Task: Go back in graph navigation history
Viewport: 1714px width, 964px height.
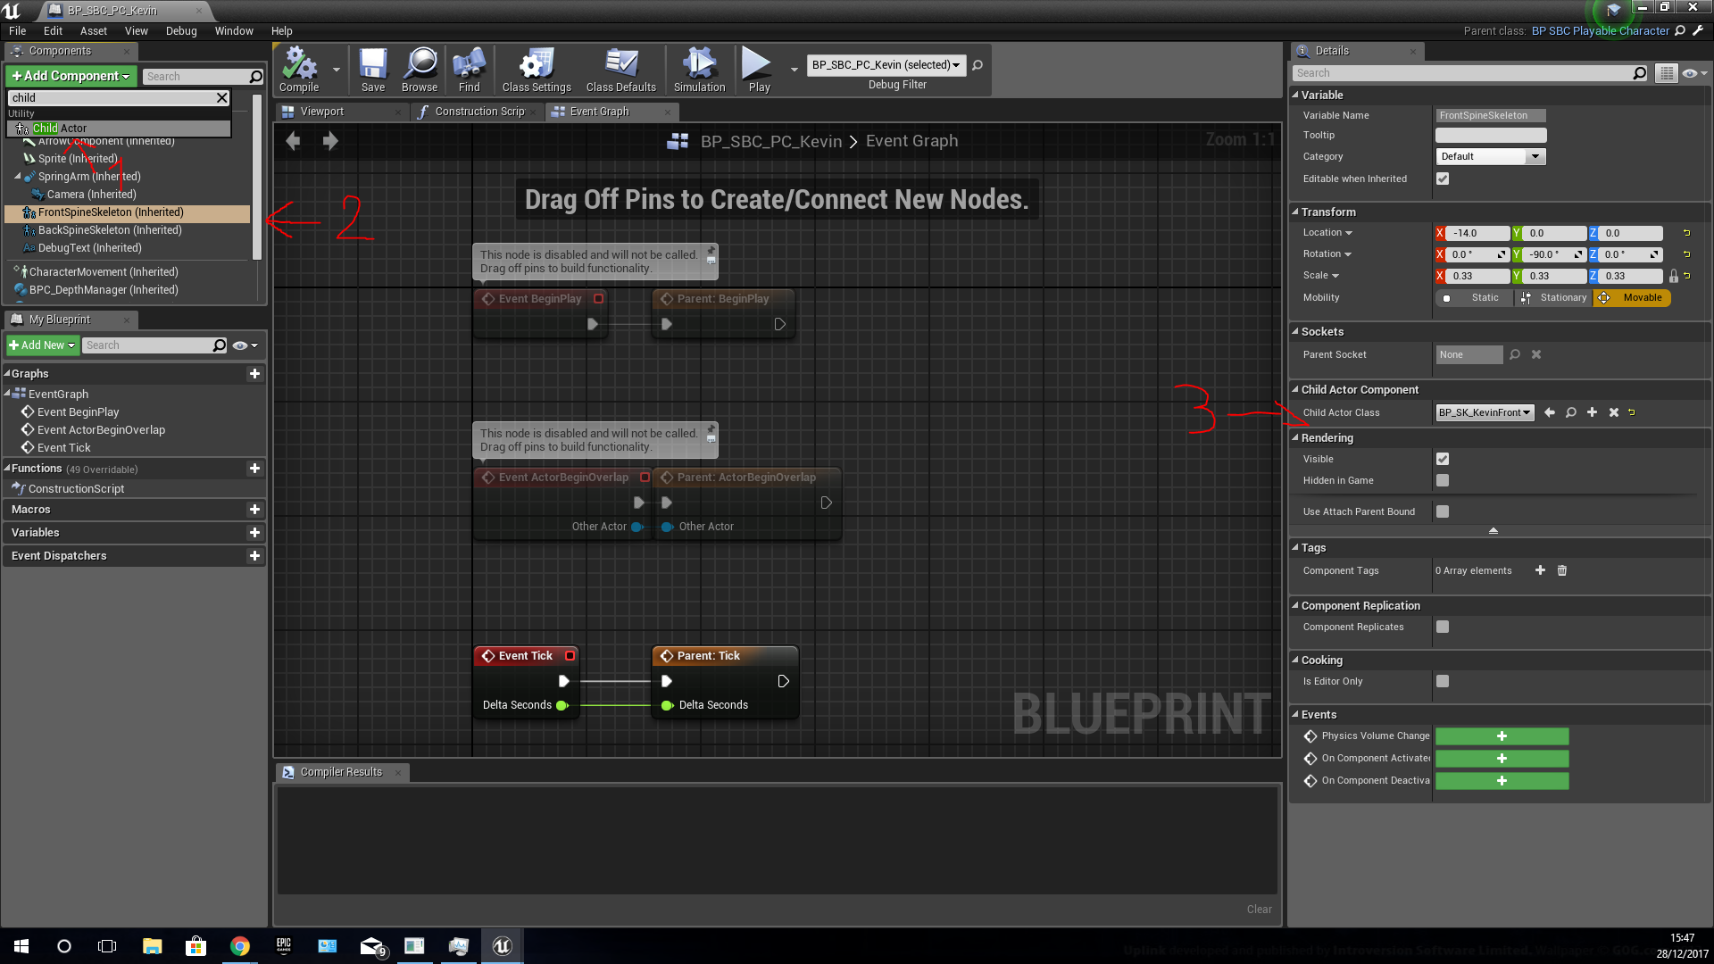Action: tap(293, 141)
